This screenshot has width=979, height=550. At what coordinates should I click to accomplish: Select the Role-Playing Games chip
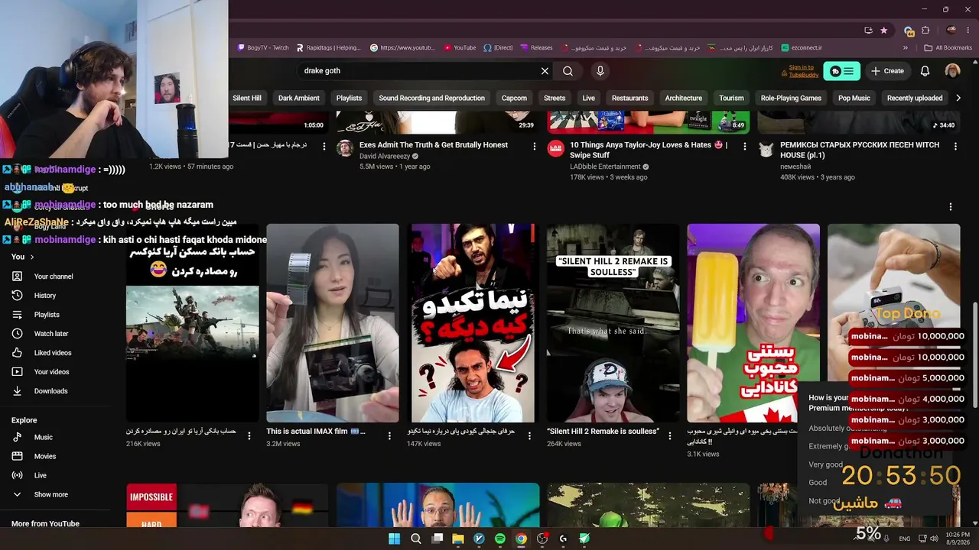[x=791, y=98]
